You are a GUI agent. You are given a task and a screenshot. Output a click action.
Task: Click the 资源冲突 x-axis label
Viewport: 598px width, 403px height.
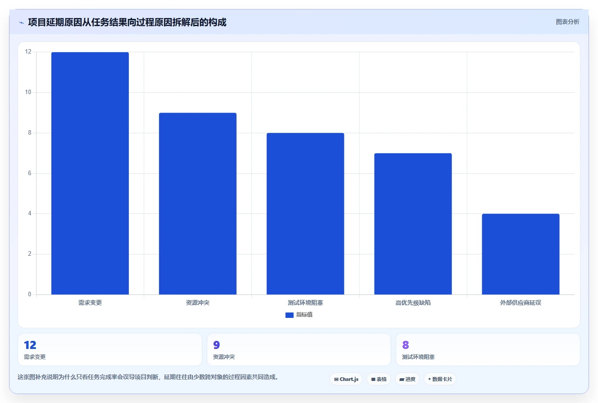(198, 303)
